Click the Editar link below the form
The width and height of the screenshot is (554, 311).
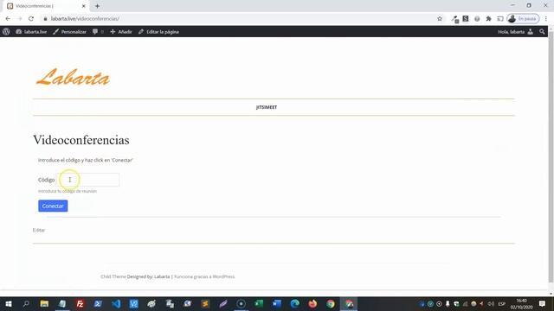tap(39, 230)
